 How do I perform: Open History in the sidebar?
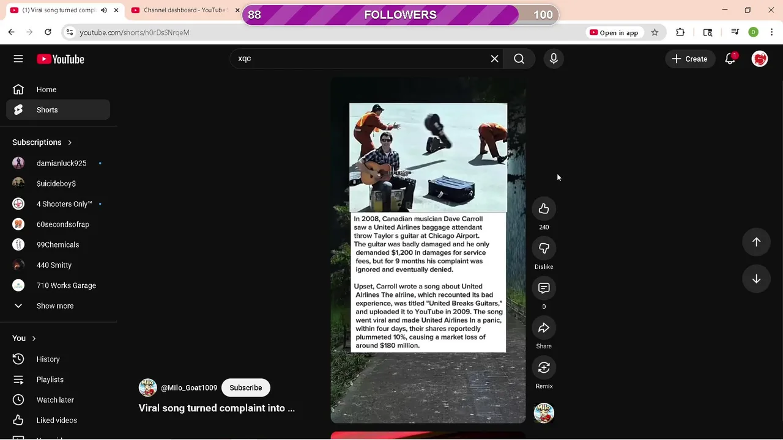(x=58, y=359)
